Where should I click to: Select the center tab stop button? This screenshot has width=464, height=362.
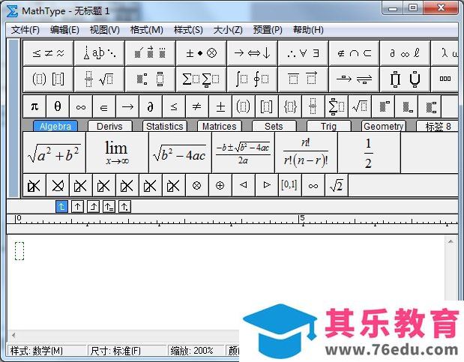pos(77,207)
